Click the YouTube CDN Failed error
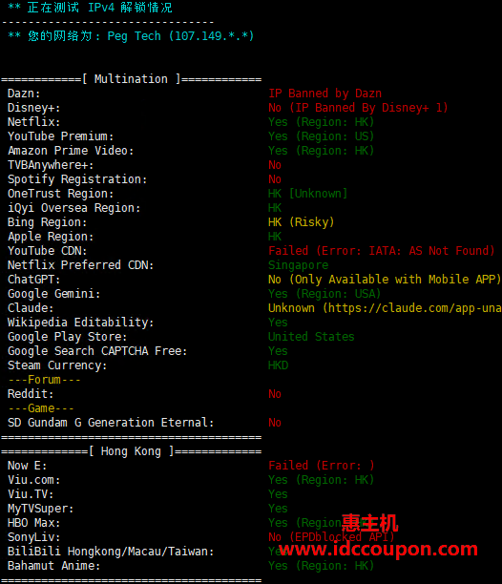The width and height of the screenshot is (502, 584). tap(381, 251)
